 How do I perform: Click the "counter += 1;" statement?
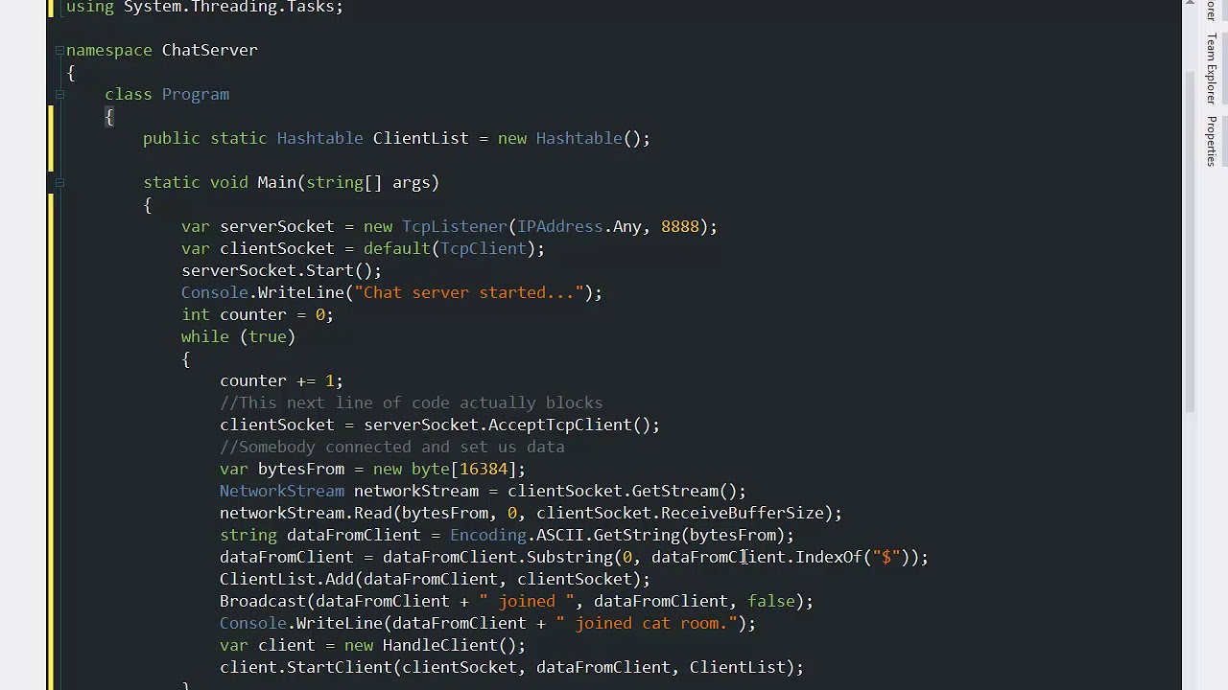coord(281,380)
